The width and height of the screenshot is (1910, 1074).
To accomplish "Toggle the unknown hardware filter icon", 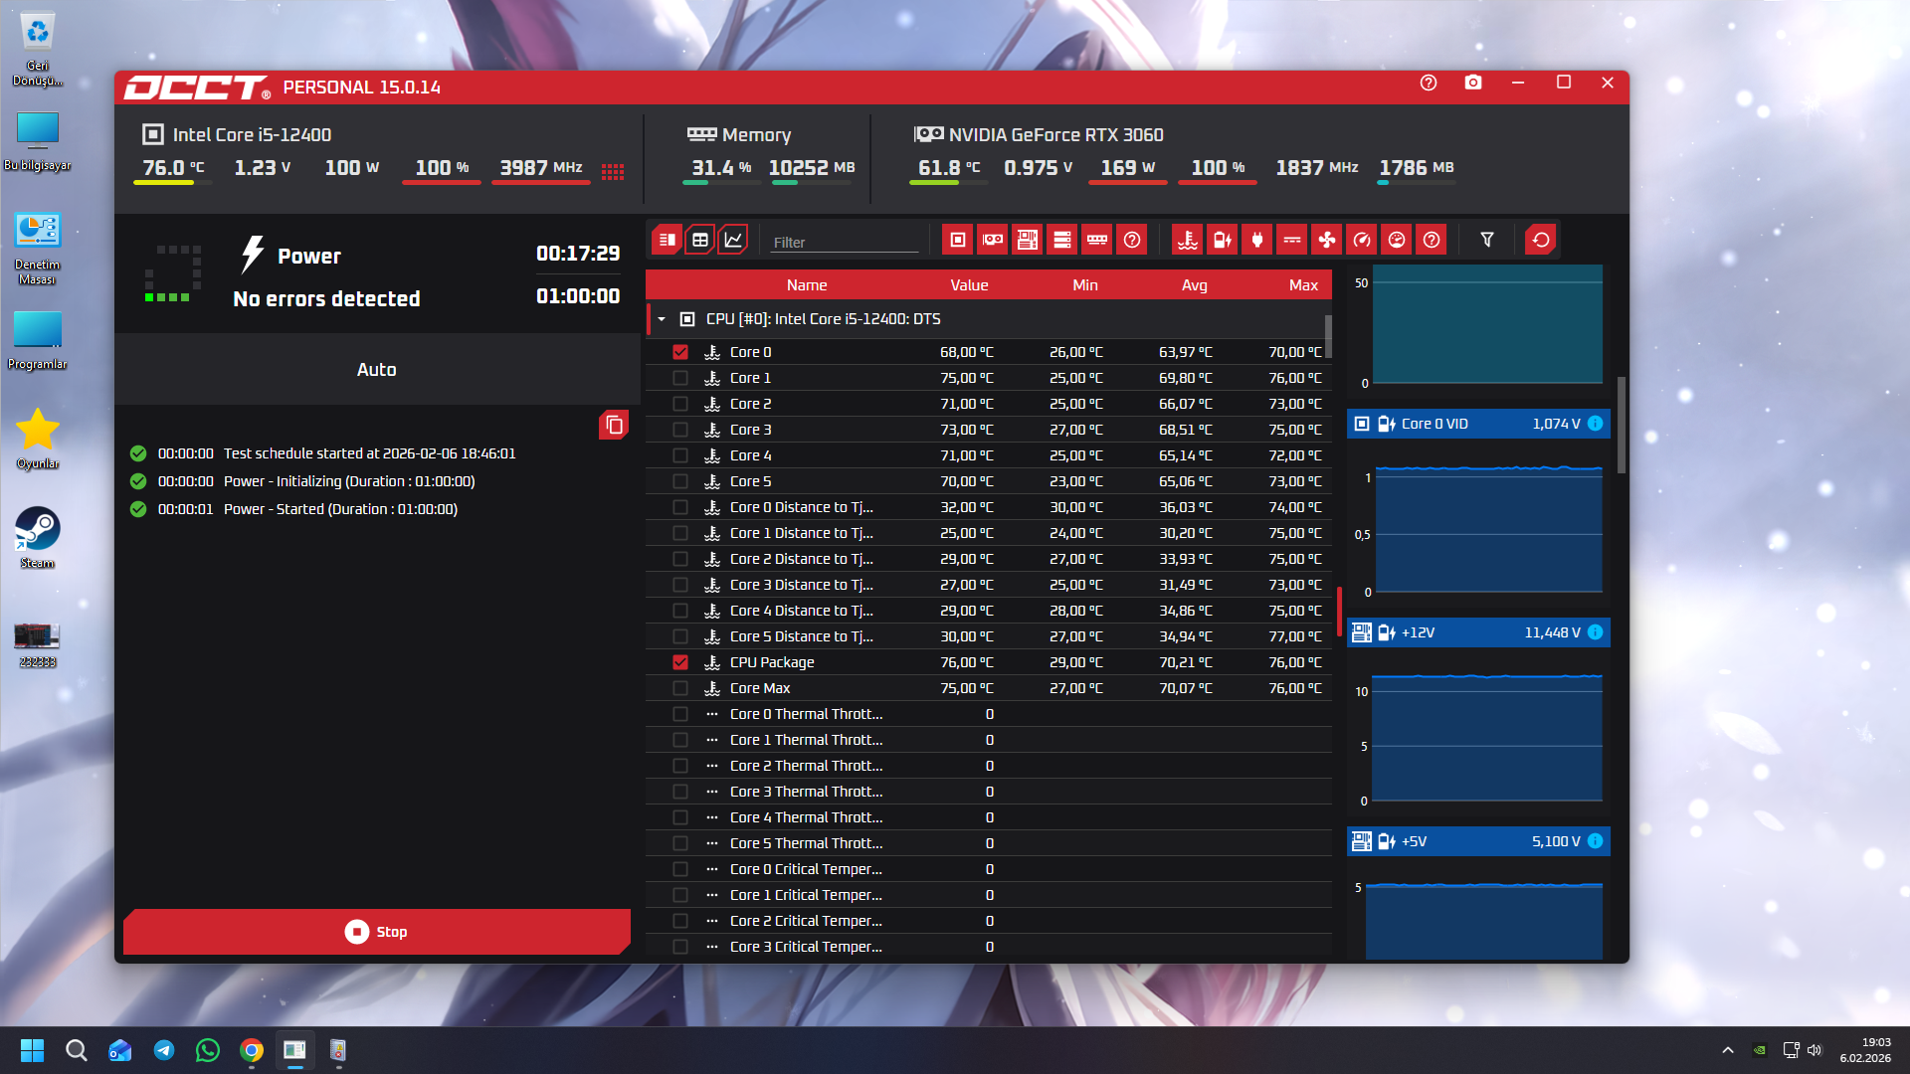I will coord(1132,240).
